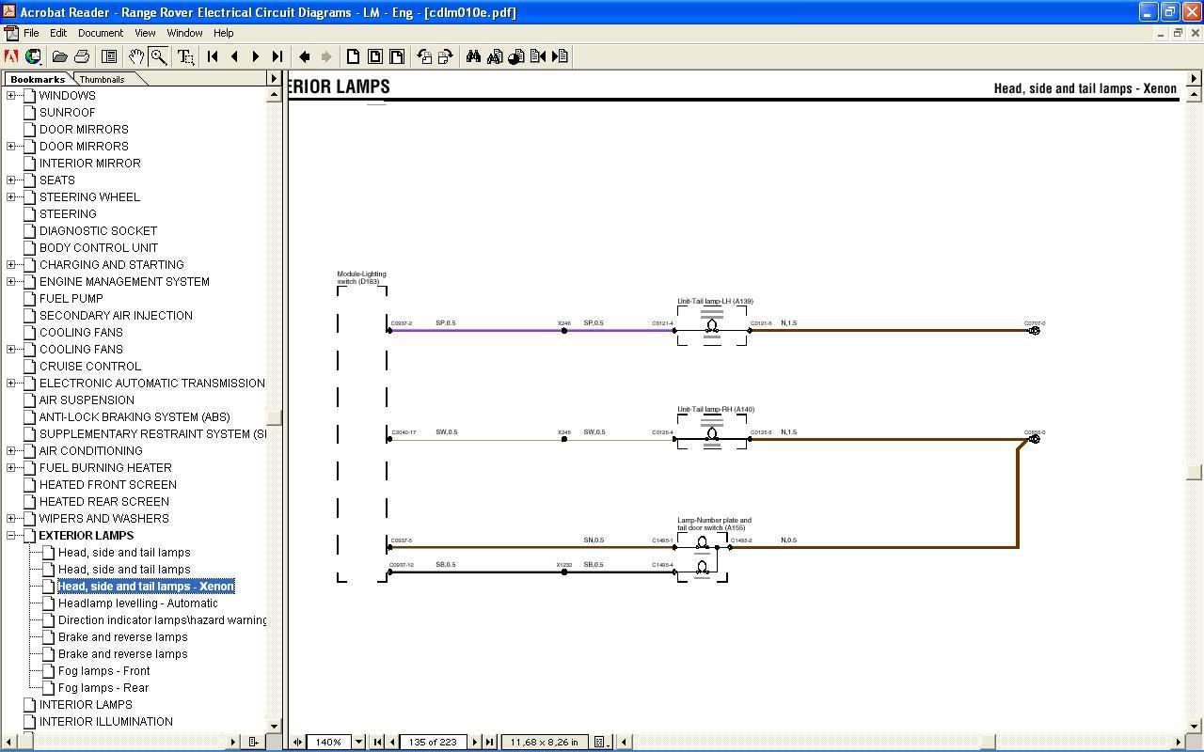1204x752 pixels.
Task: Click the Go to Previous View arrow
Action: [x=305, y=56]
